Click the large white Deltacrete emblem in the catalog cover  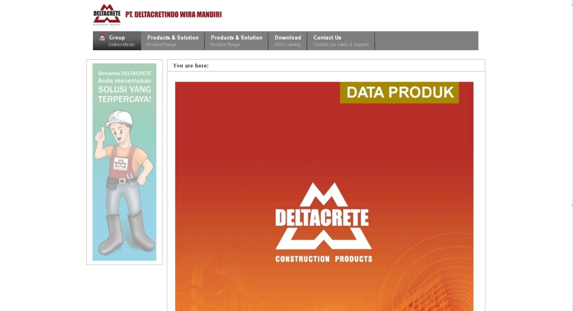coord(323,215)
